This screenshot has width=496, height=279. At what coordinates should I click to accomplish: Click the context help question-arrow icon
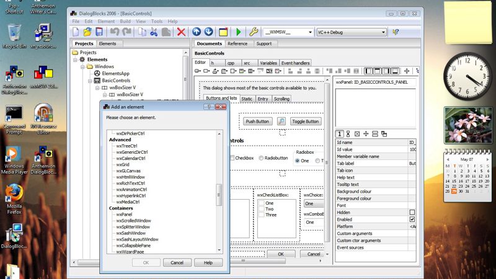point(396,32)
